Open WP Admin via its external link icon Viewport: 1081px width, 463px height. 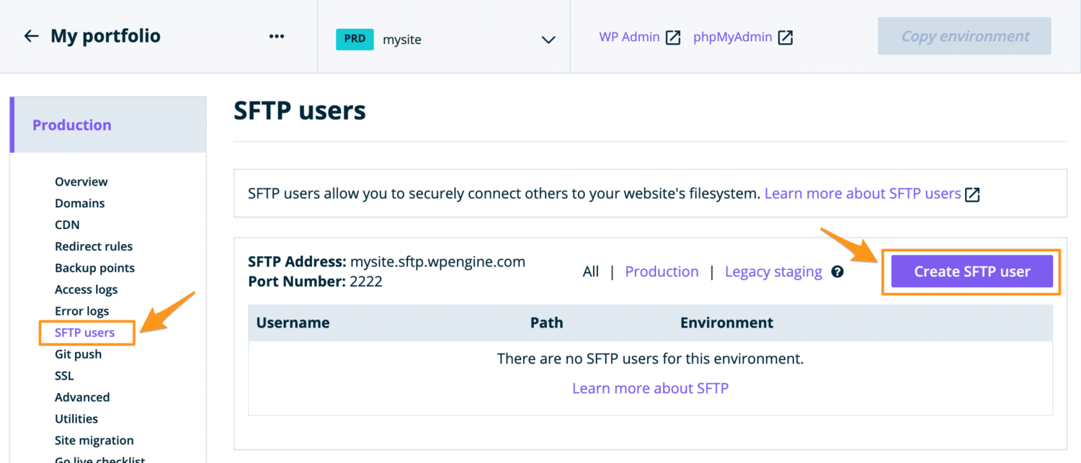click(672, 36)
